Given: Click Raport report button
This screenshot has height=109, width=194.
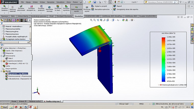Looking at the screenshot, I should pyautogui.click(x=118, y=6).
